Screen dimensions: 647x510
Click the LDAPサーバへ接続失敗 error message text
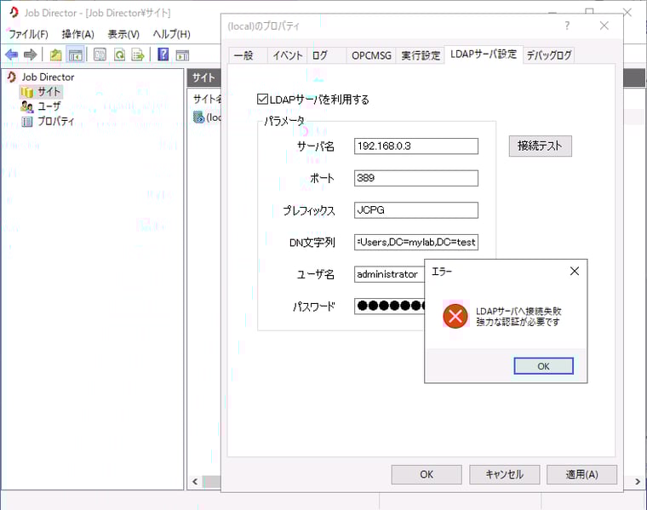tap(518, 311)
